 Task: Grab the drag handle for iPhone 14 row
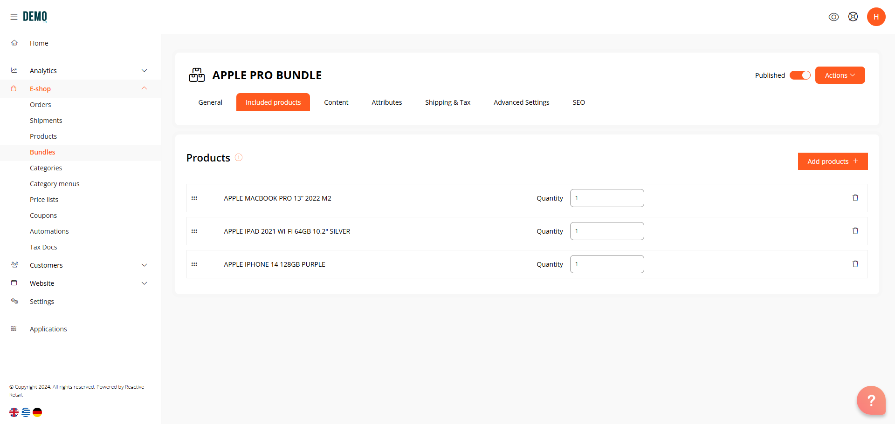pos(194,264)
